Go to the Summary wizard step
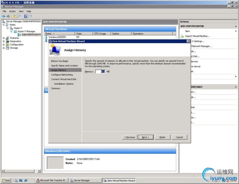The height and width of the screenshot is (184, 239). (56, 88)
